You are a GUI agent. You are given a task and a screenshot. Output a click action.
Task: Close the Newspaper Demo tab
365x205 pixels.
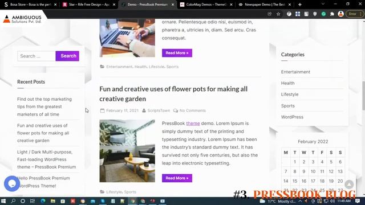(290, 5)
